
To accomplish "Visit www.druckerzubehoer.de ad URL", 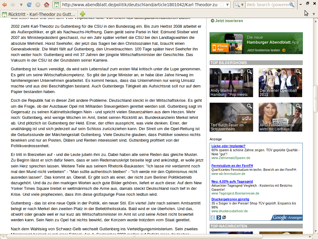I will pos(229,211).
